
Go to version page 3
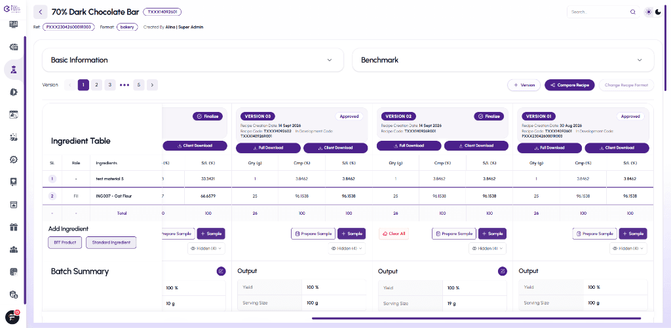(x=110, y=85)
